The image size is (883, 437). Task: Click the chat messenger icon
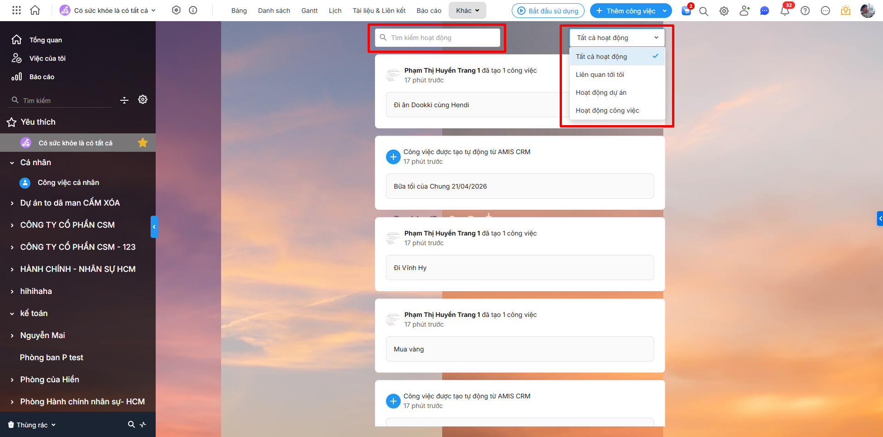[x=765, y=11]
